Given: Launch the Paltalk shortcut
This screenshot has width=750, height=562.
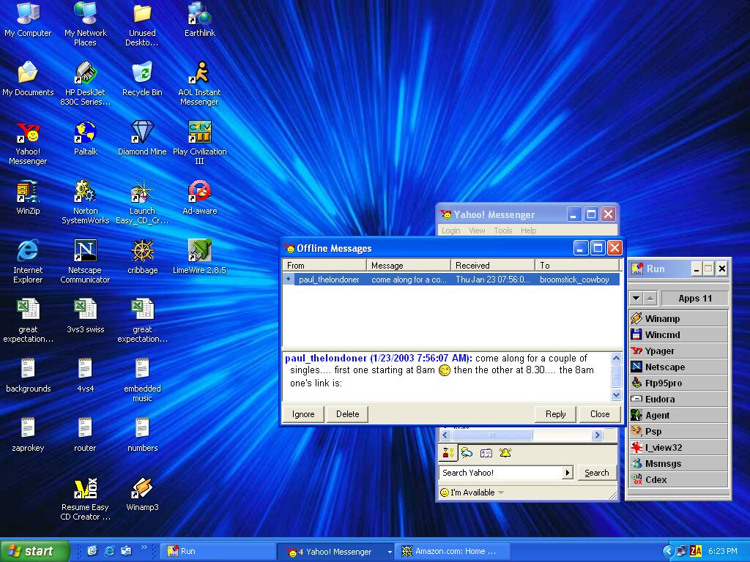Looking at the screenshot, I should [85, 138].
